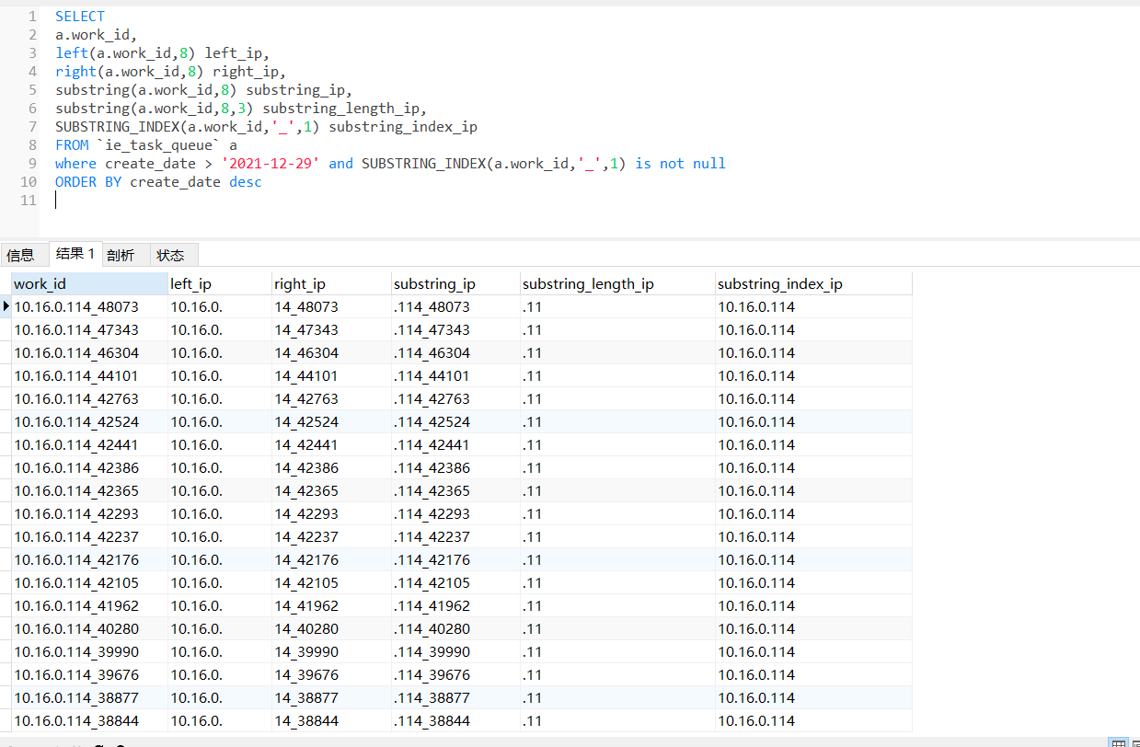Click line number 1 in the editor gutter

[x=32, y=16]
